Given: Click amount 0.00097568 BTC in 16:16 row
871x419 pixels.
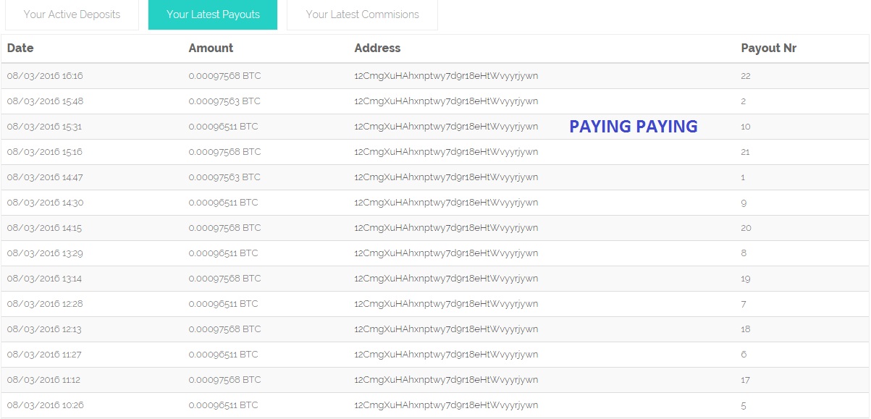Looking at the screenshot, I should [x=224, y=76].
